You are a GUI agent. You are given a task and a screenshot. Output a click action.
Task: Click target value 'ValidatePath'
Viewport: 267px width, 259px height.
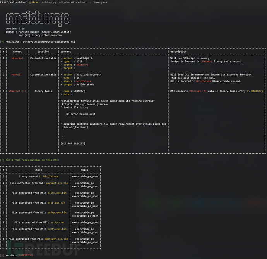85,84
